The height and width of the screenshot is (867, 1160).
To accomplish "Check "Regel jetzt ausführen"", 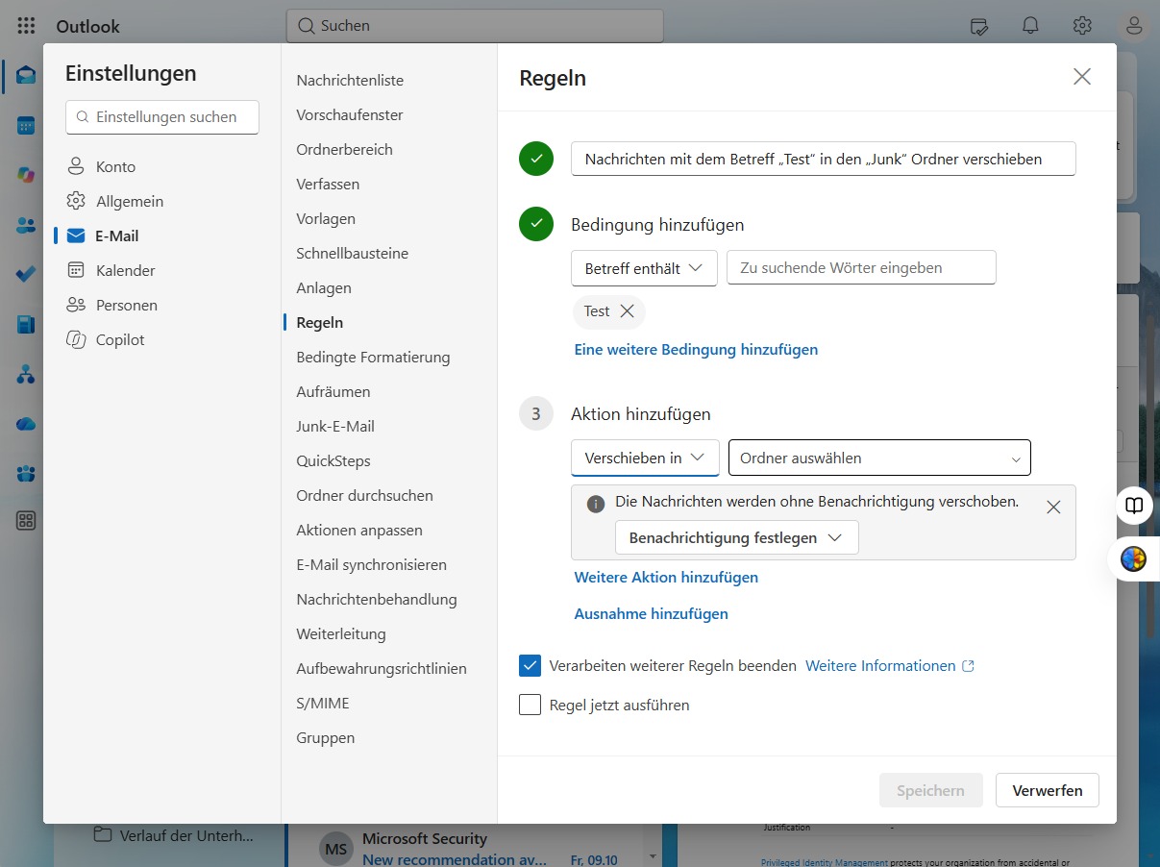I will click(530, 705).
